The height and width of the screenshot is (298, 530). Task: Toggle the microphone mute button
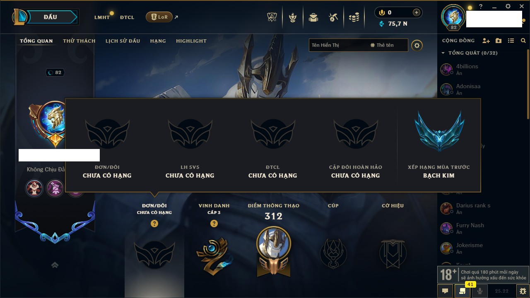tap(480, 291)
